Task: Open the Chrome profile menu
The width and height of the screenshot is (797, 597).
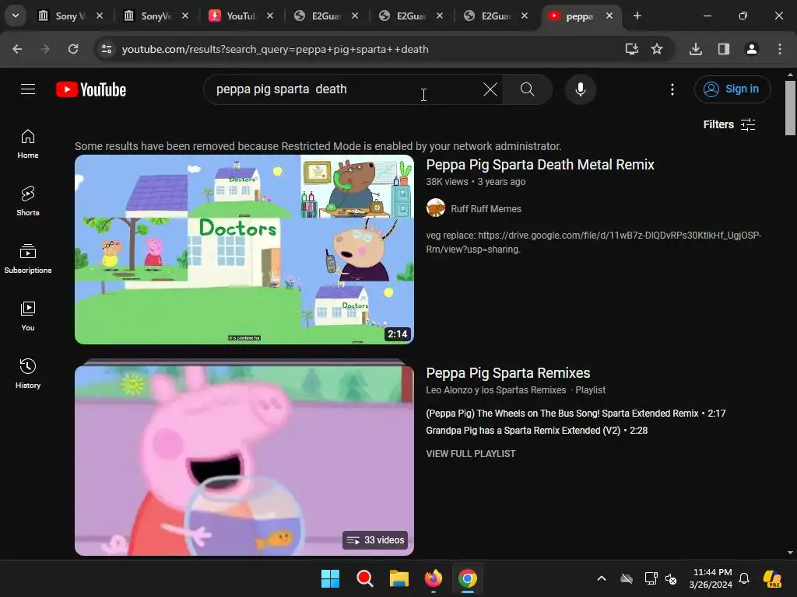Action: click(x=752, y=49)
